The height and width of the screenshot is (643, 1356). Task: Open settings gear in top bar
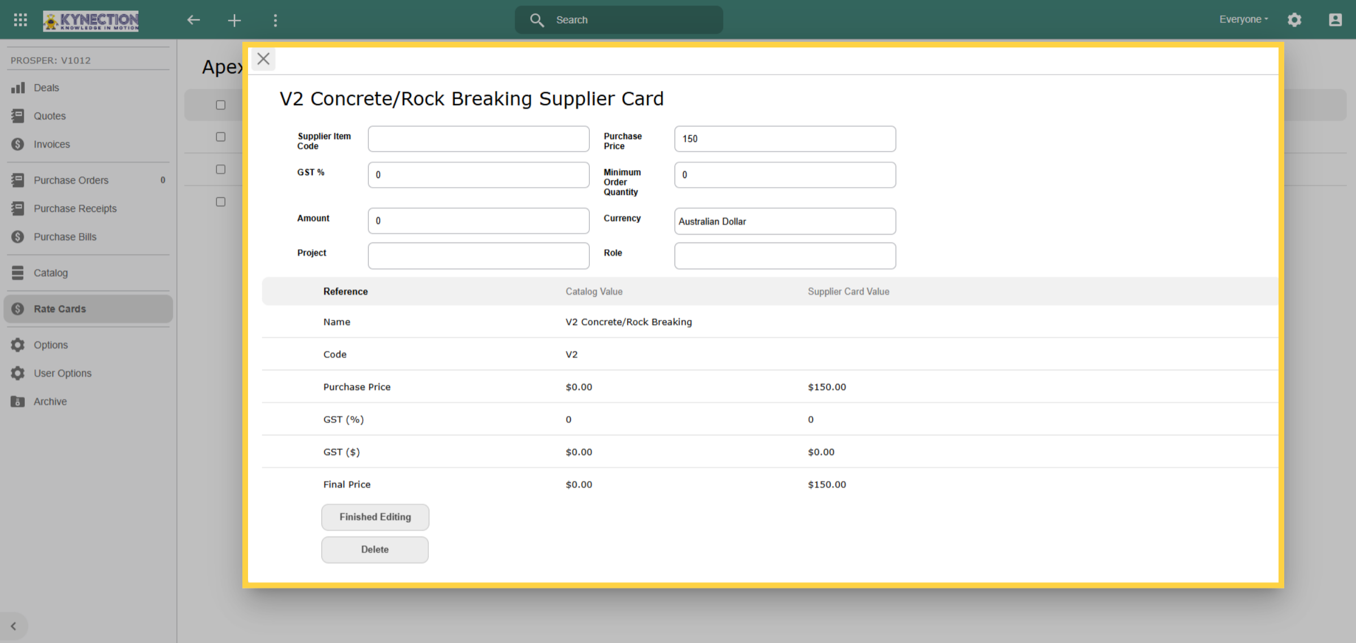click(x=1294, y=20)
